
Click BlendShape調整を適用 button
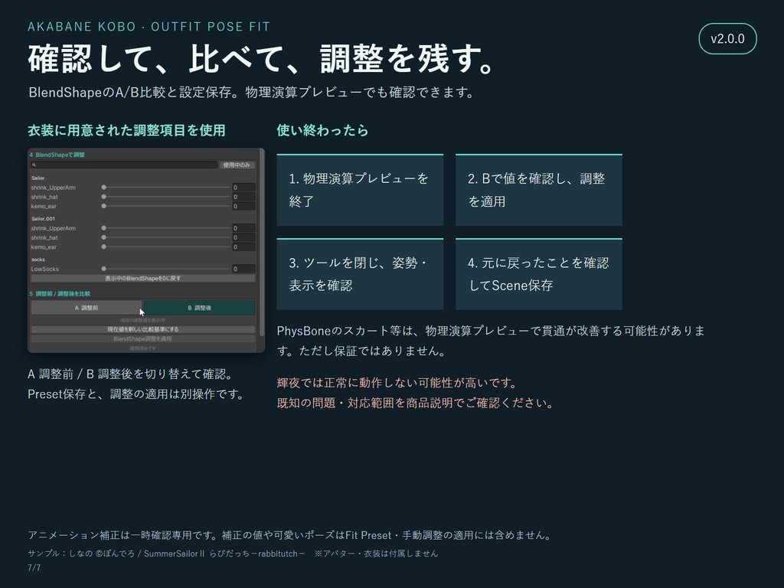point(143,339)
